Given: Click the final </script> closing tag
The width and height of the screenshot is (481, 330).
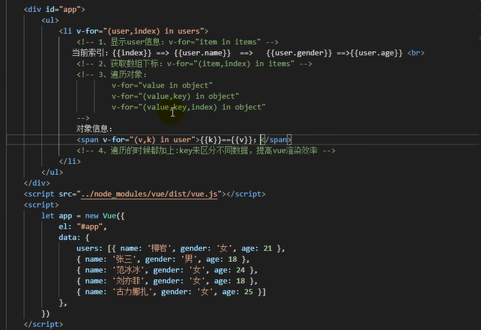Looking at the screenshot, I should pyautogui.click(x=43, y=324).
